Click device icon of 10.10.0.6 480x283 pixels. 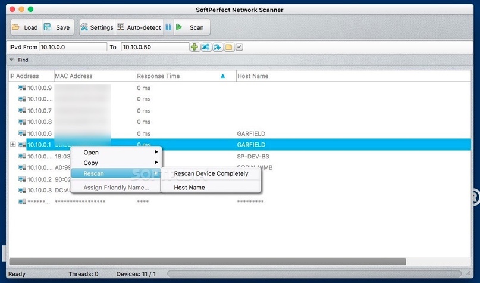[x=22, y=133]
